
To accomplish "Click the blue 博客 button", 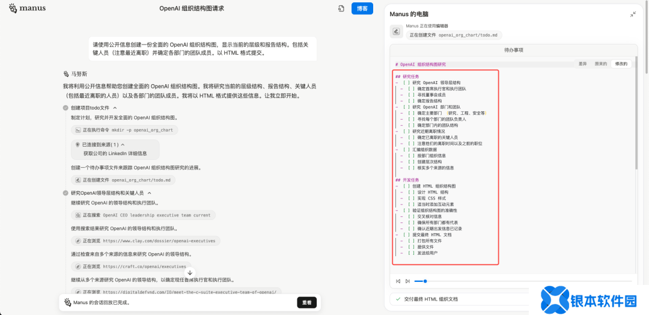I will click(362, 8).
